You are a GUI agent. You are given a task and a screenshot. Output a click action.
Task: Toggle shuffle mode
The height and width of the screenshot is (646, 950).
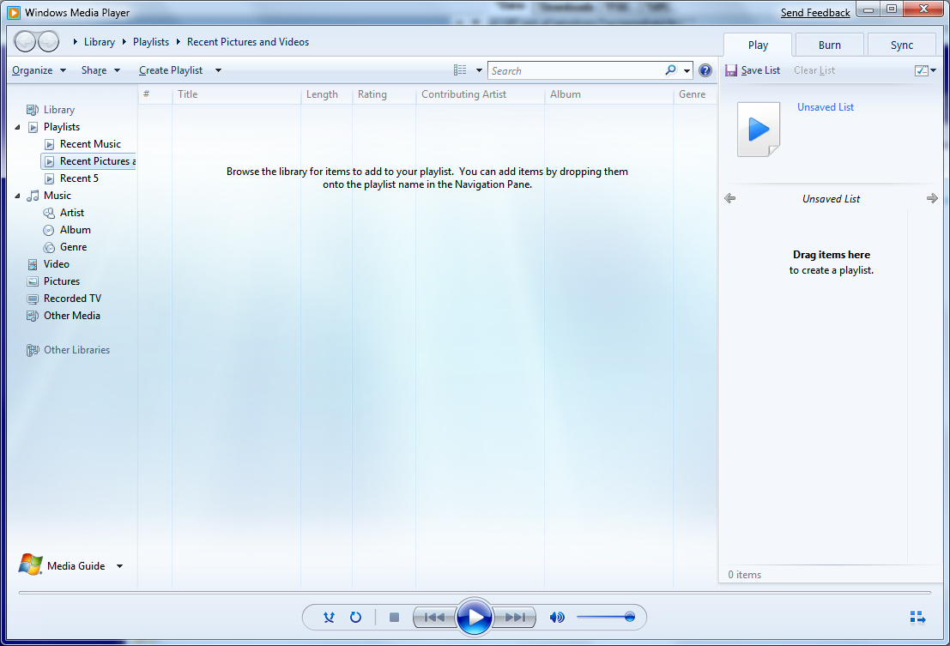click(x=329, y=617)
